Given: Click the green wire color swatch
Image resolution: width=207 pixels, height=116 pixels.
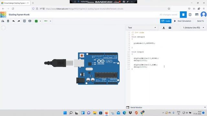Looking at the screenshot, I should pyautogui.click(x=36, y=21).
